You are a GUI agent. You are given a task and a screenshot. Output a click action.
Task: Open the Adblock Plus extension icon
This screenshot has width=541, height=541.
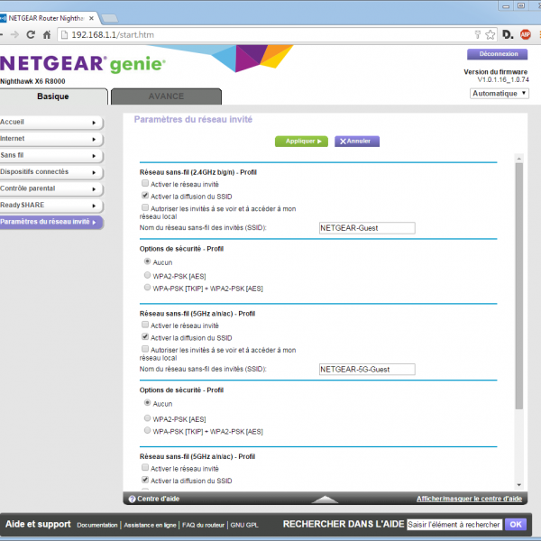click(x=526, y=34)
